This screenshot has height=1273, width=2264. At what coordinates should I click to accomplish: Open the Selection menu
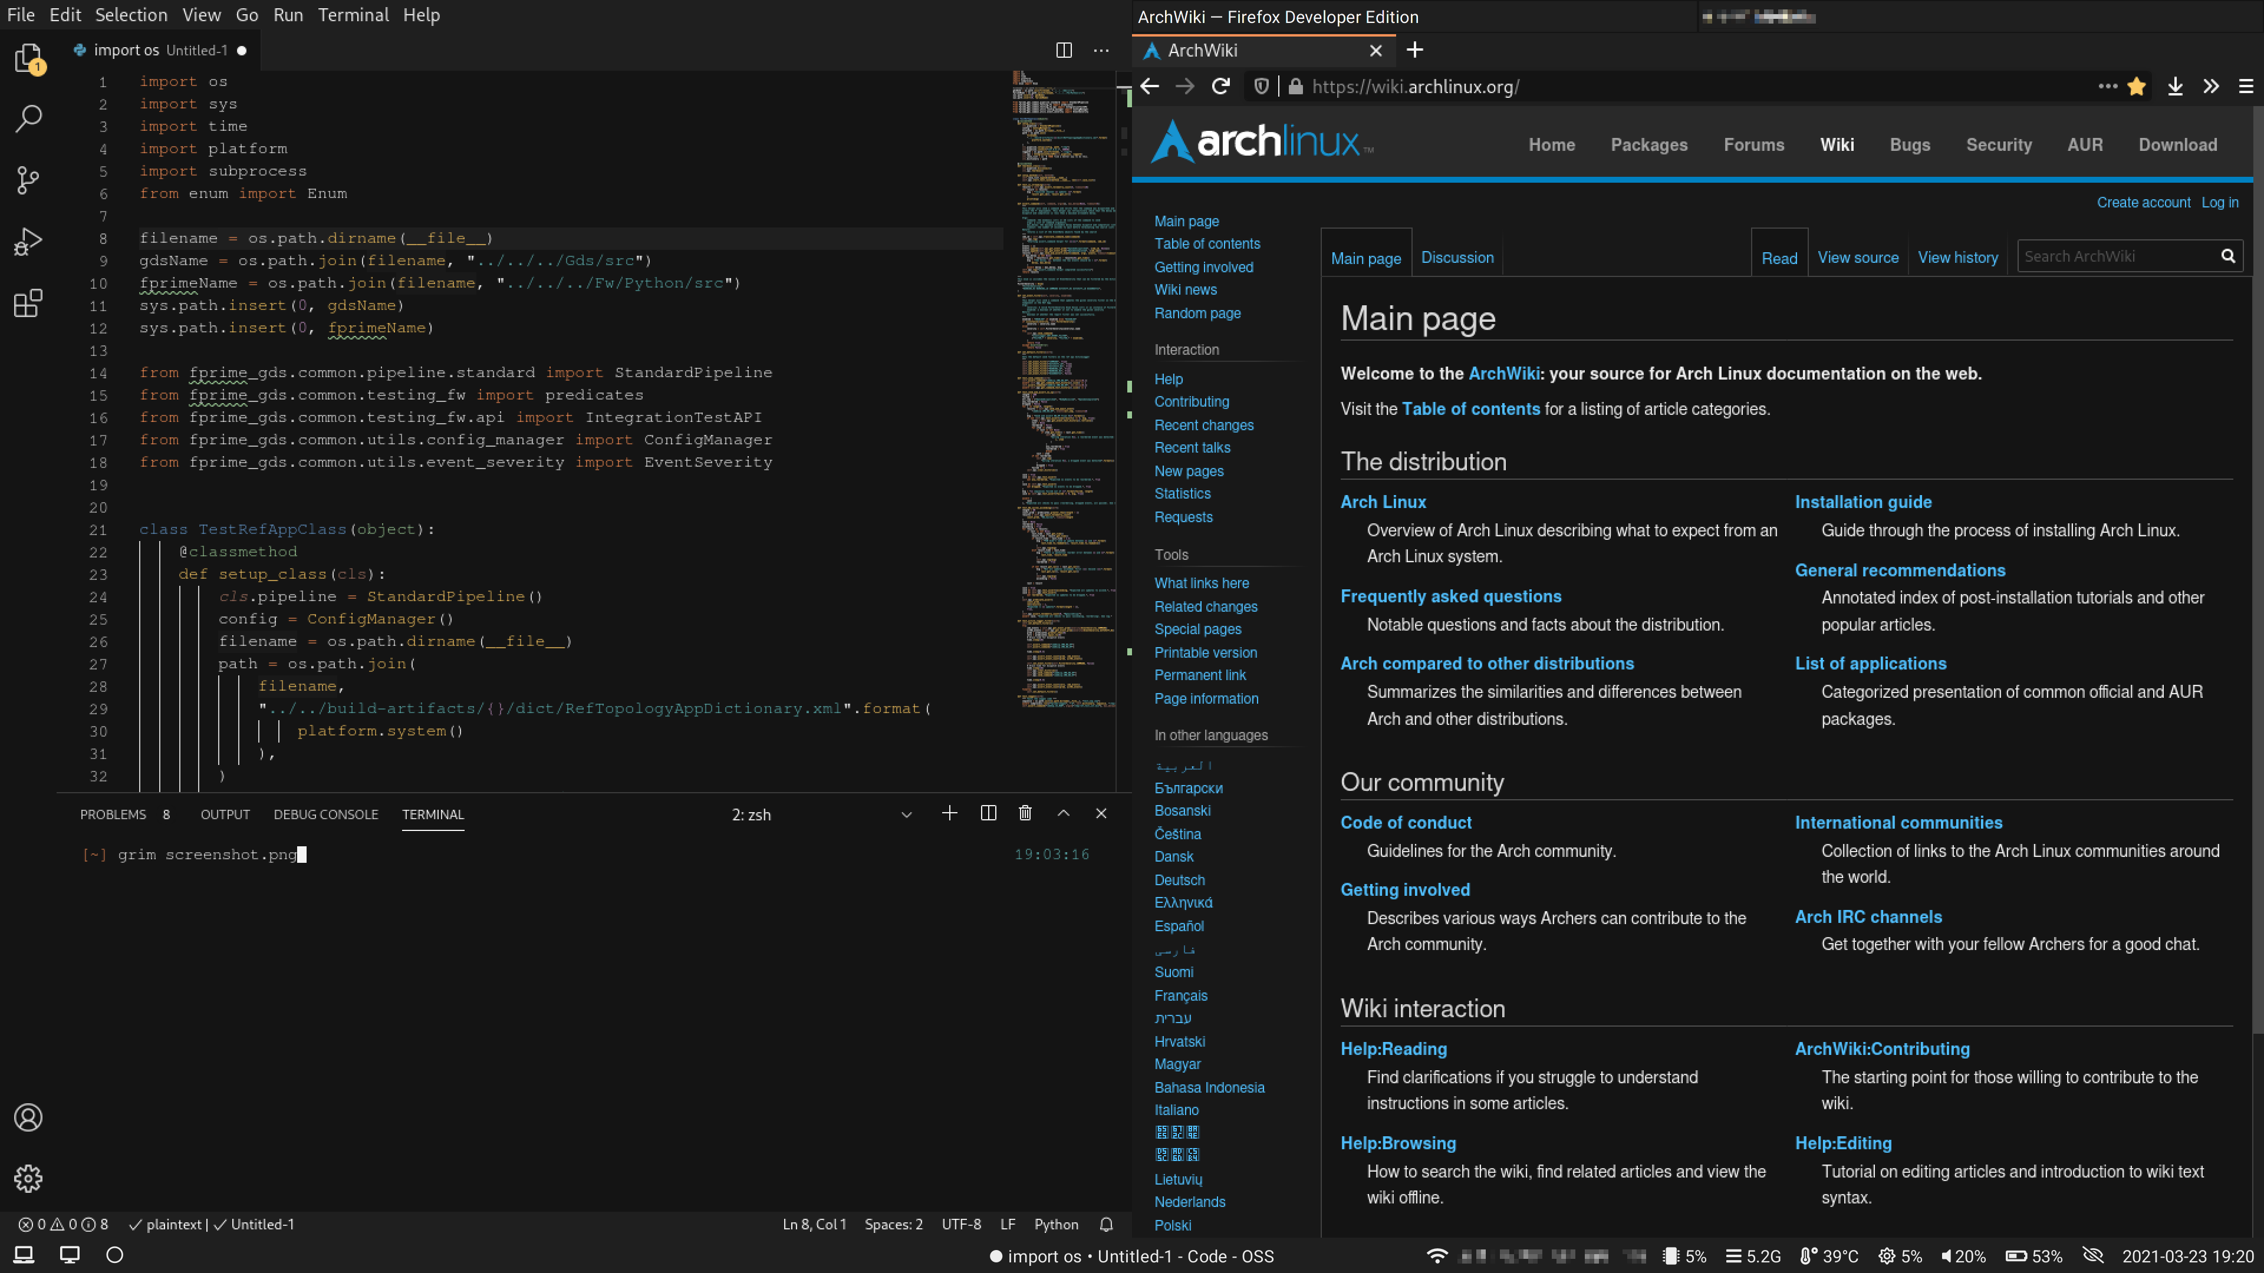131,15
